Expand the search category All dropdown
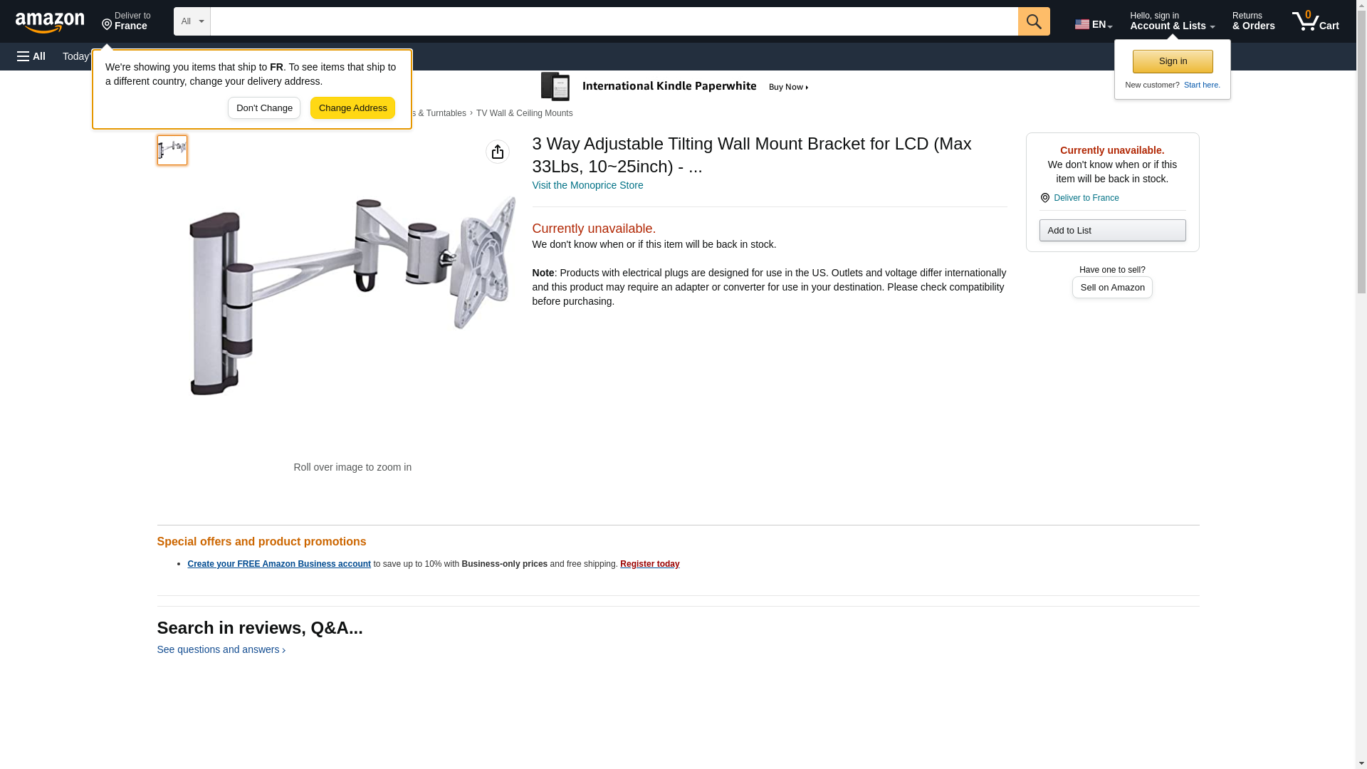Screen dimensions: 1367x769 [x=192, y=21]
